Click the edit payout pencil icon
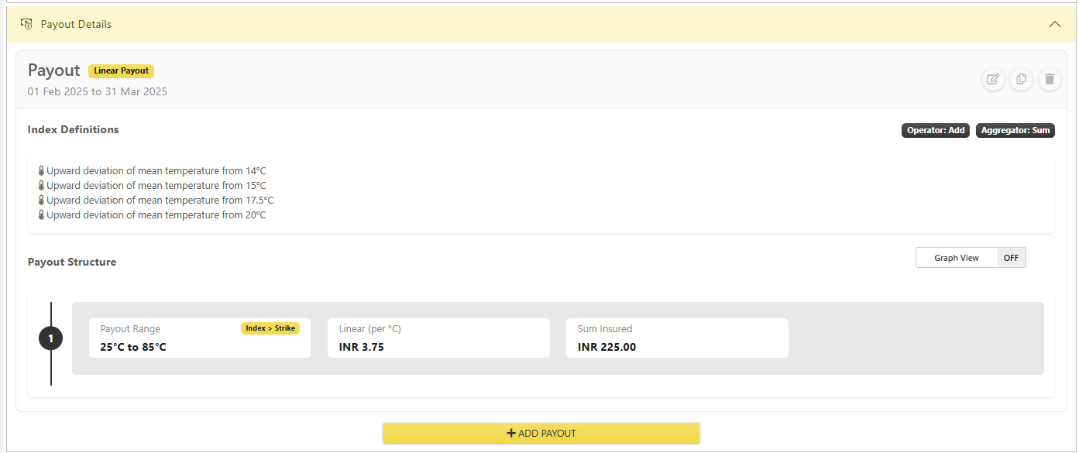The image size is (1079, 453). [993, 79]
